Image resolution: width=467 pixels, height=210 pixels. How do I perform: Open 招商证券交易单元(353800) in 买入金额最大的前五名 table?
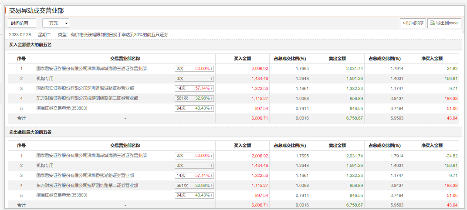click(62, 108)
